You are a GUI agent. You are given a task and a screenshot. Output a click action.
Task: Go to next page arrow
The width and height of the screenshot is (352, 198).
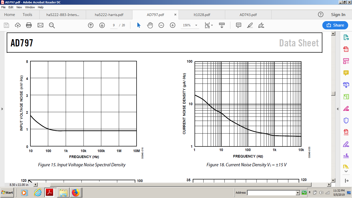102,25
